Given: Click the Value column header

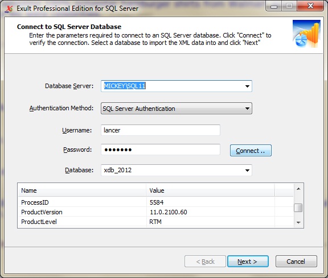Looking at the screenshot, I should (x=210, y=190).
